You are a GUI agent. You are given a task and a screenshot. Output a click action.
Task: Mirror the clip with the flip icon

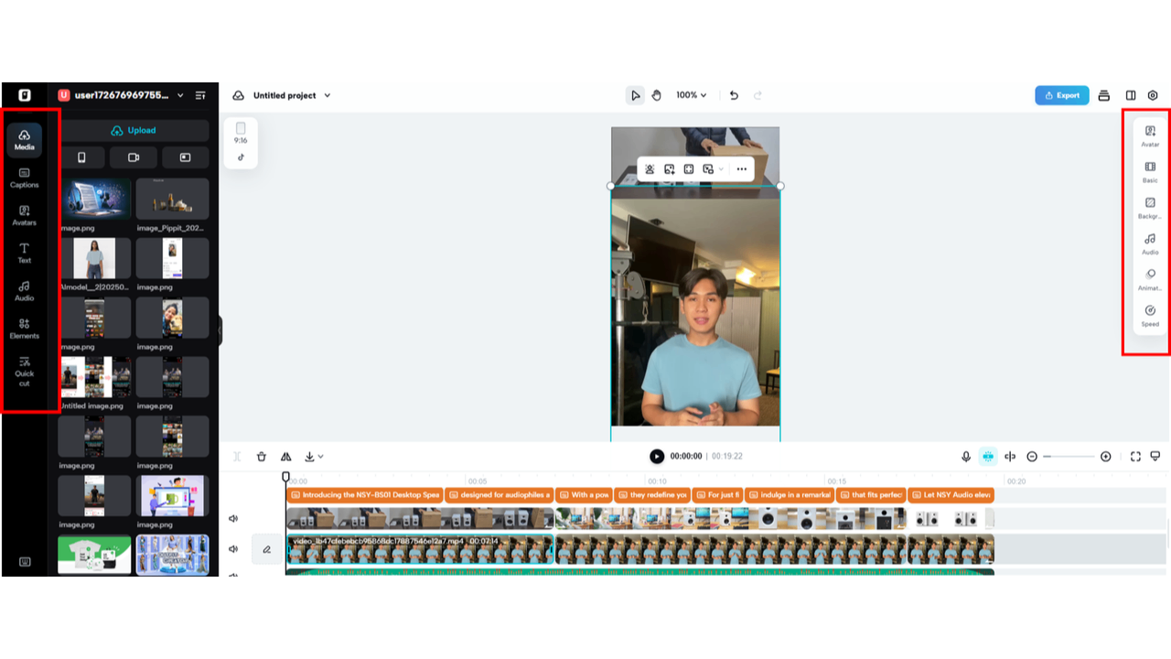tap(285, 456)
